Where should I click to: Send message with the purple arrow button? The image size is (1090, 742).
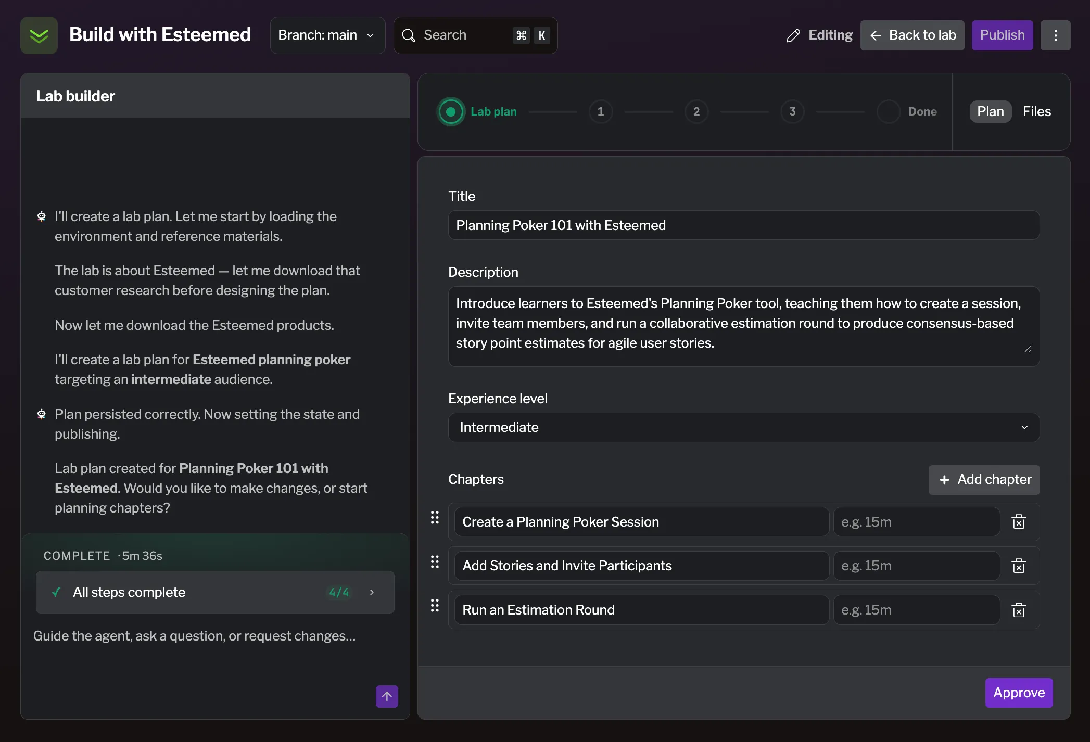387,696
